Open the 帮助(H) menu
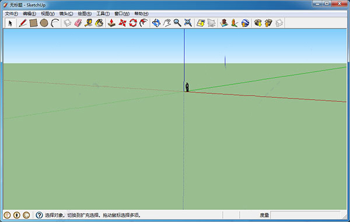Screen dimensions: 350x222 tap(141, 14)
